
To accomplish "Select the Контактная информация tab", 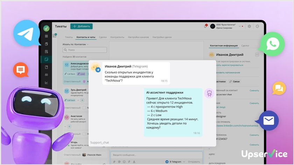I will coord(224,46).
